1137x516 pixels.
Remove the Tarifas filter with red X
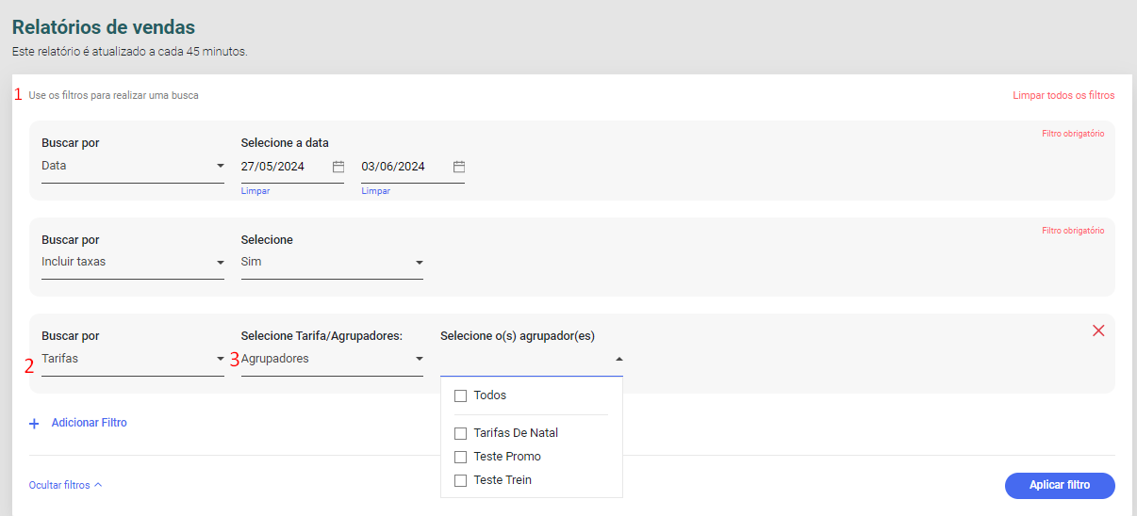pyautogui.click(x=1098, y=331)
